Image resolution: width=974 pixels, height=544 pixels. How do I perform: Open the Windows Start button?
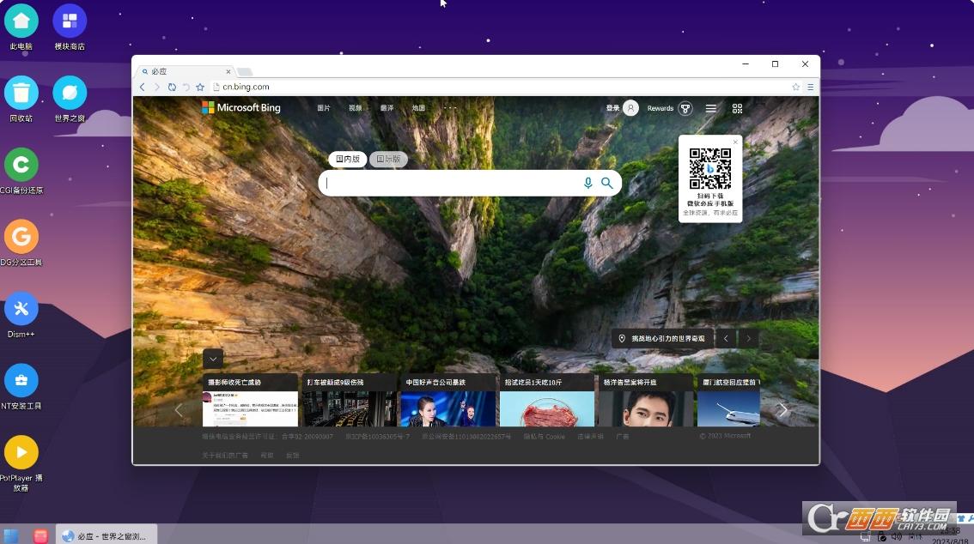(11, 536)
